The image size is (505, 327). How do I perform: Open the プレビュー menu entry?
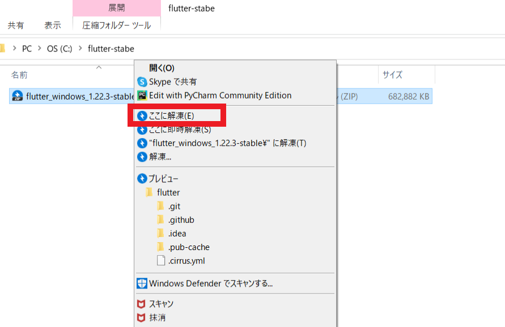point(235,178)
